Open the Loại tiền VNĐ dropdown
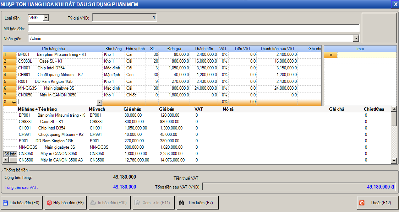 (46, 17)
